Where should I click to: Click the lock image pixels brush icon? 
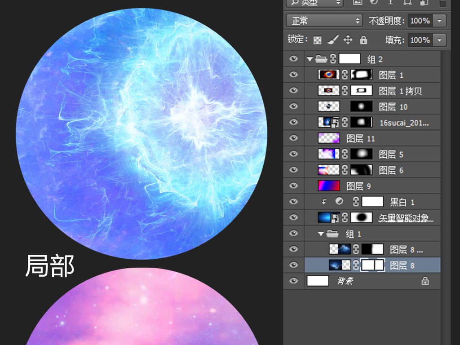333,40
